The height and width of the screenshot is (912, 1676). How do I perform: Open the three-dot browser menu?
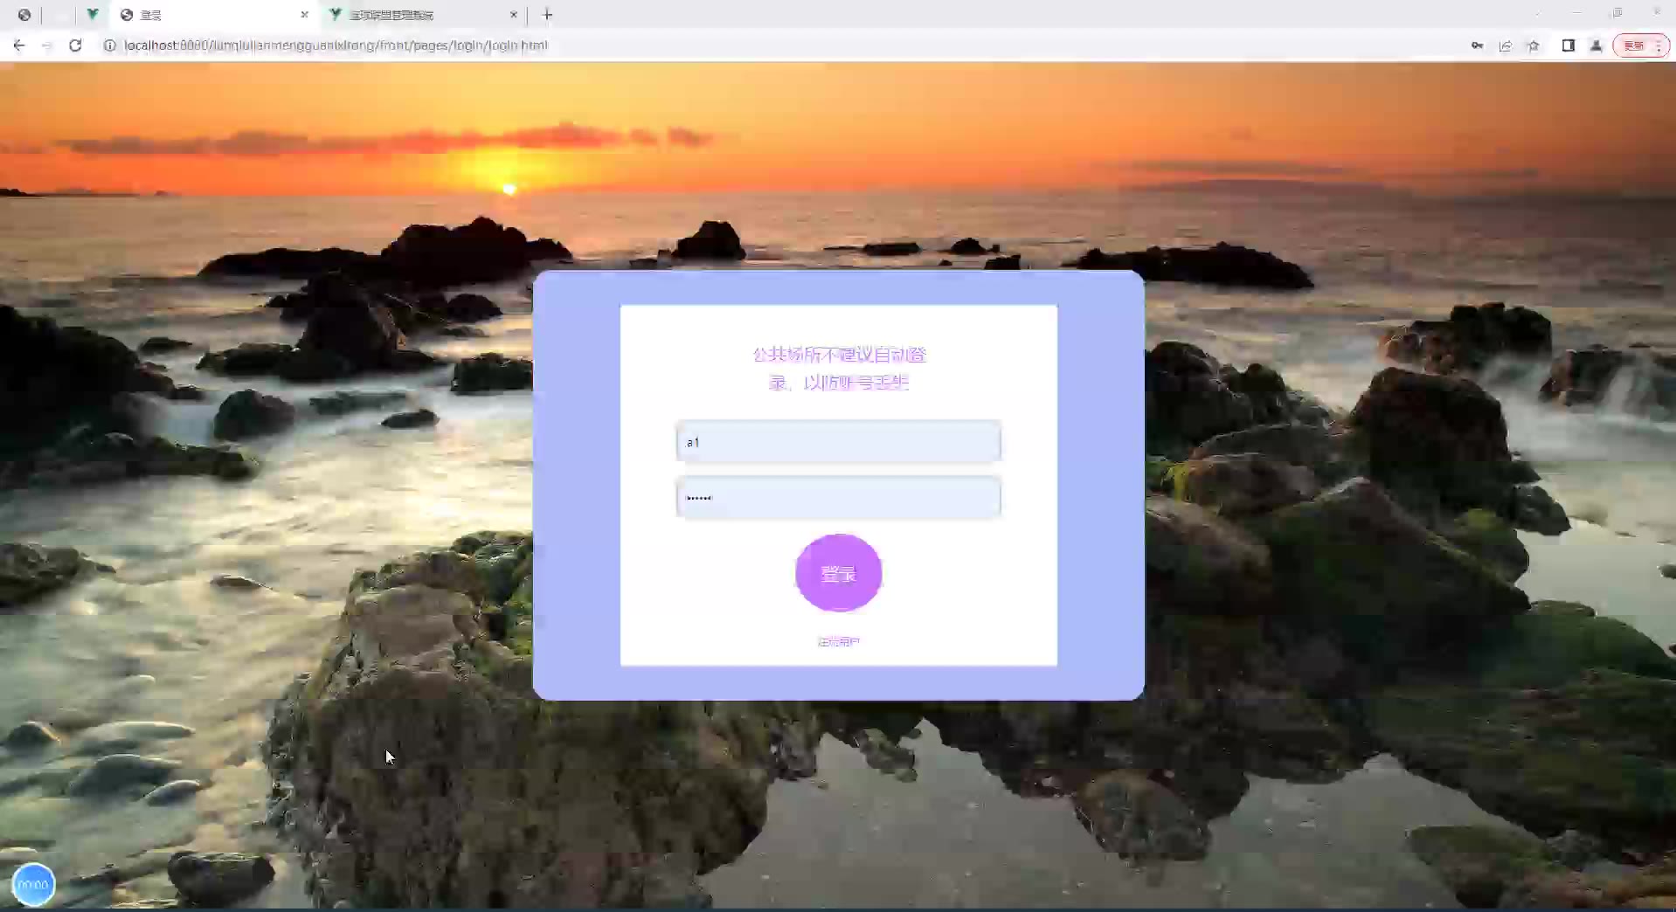pos(1659,45)
